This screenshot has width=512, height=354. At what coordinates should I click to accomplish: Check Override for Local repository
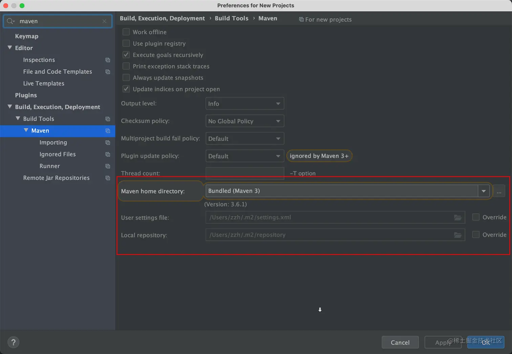476,235
